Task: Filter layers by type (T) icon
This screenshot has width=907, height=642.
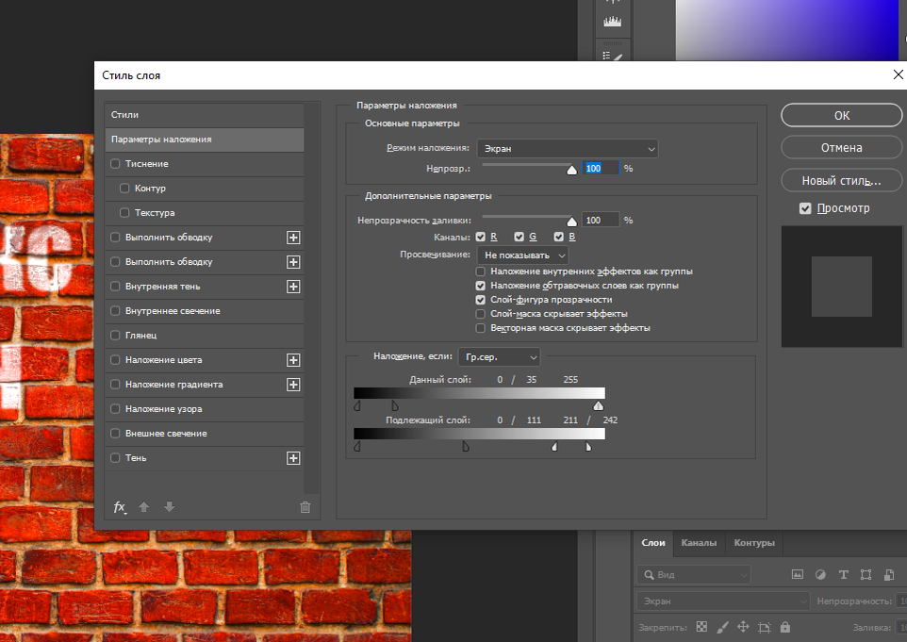Action: pos(844,574)
